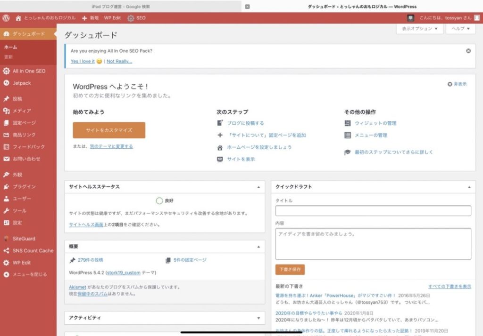Open the 新規 menu in admin bar

[x=90, y=18]
